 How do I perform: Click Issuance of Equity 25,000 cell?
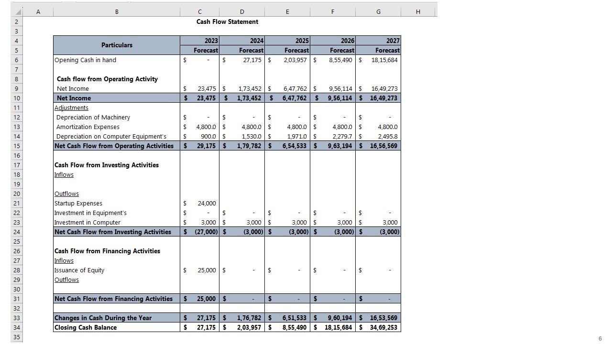point(206,270)
